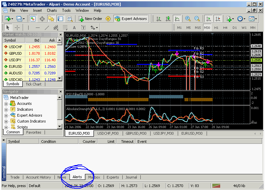Open the Charts menu
This screenshot has width=265, height=190.
(52, 10)
